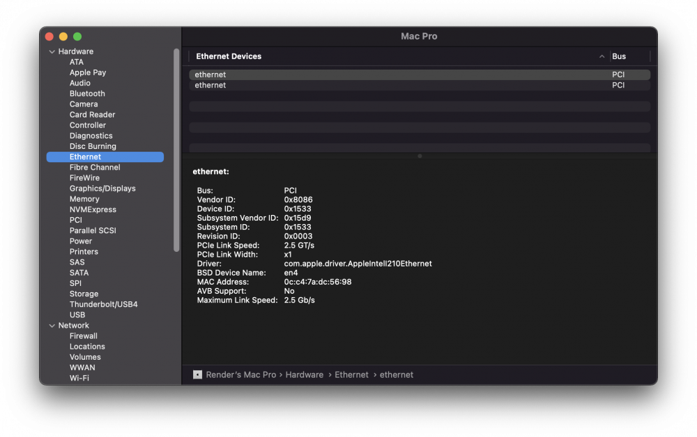Click the Maximum Link Speed value 2.5 Gb/s
The height and width of the screenshot is (437, 697).
300,301
